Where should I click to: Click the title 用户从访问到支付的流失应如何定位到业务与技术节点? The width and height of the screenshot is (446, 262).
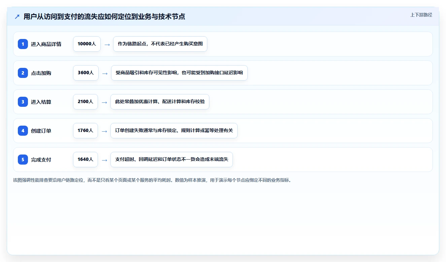pyautogui.click(x=104, y=17)
